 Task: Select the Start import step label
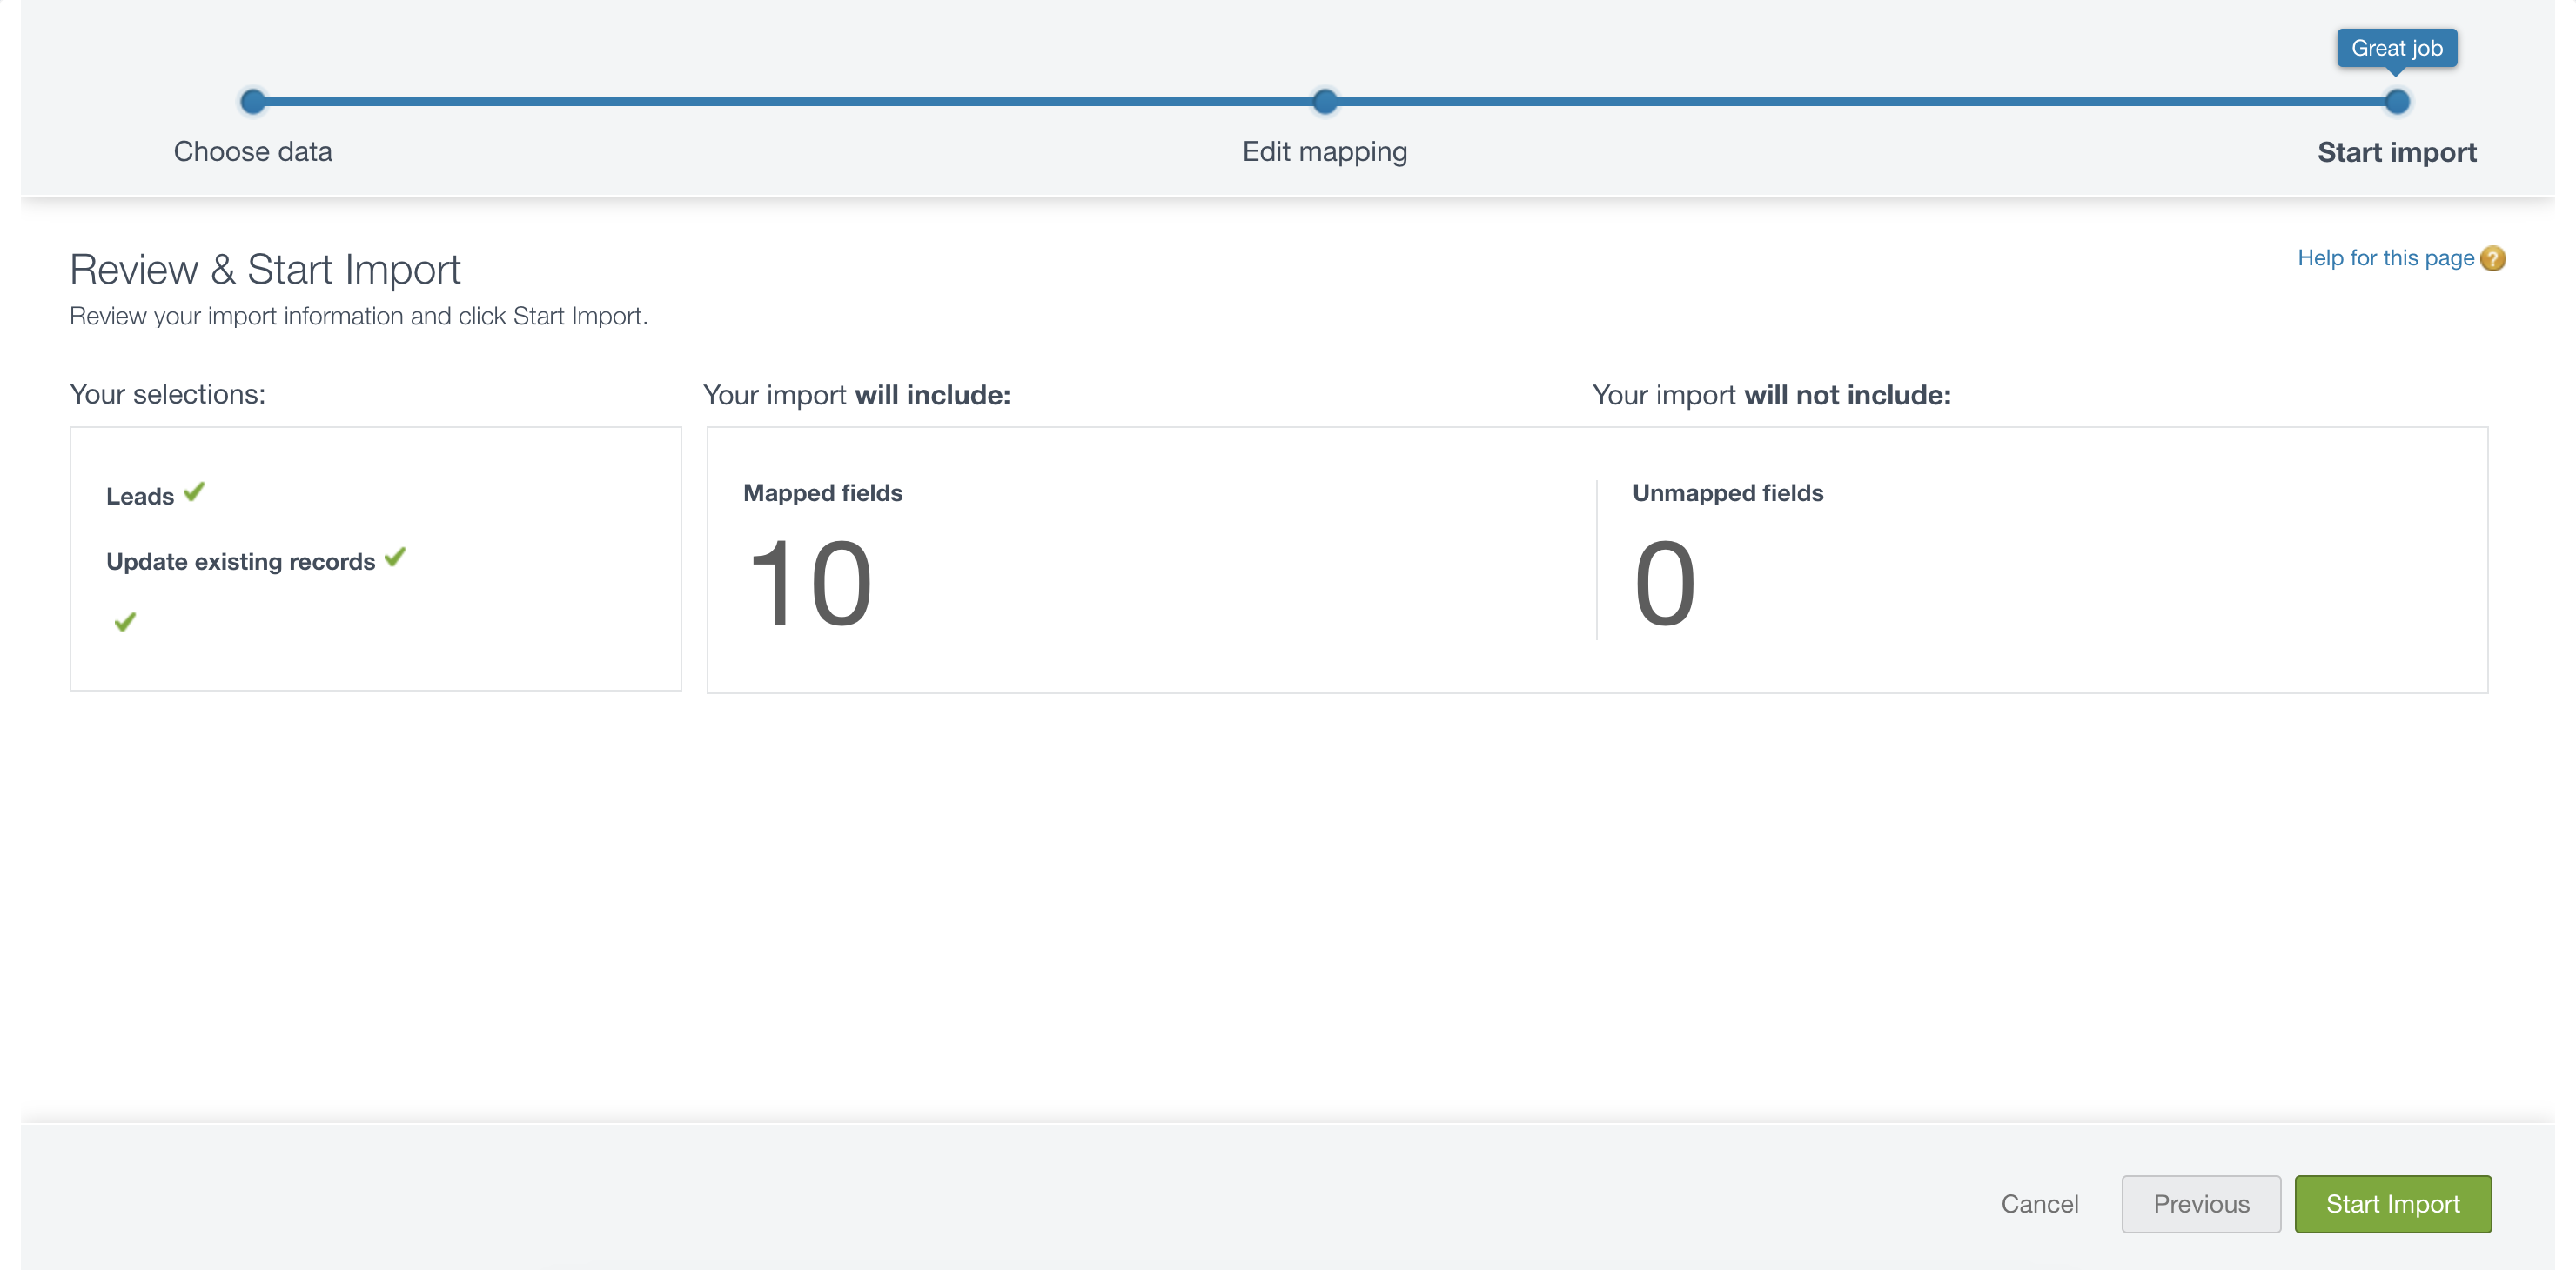click(x=2397, y=152)
